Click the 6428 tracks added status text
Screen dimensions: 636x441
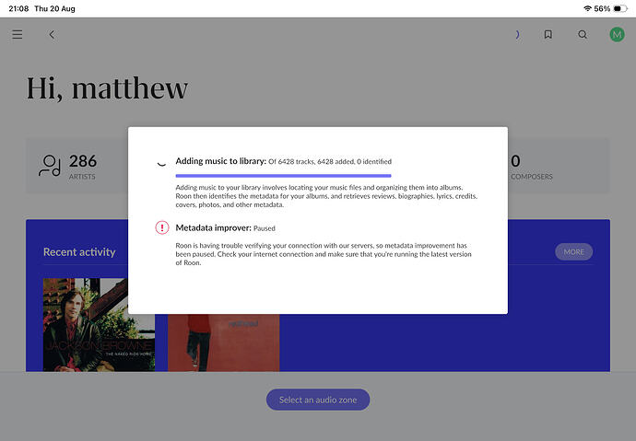330,162
